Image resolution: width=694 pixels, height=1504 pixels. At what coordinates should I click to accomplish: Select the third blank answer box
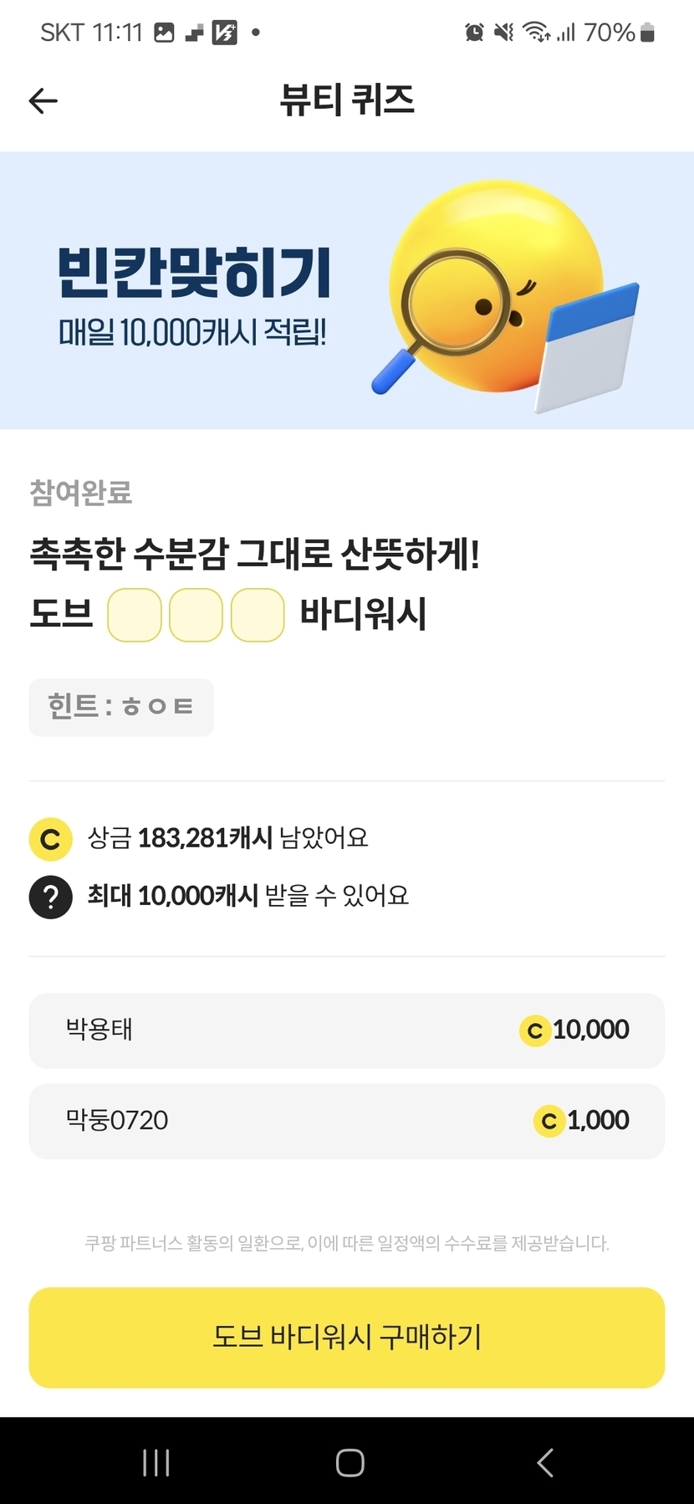click(258, 615)
